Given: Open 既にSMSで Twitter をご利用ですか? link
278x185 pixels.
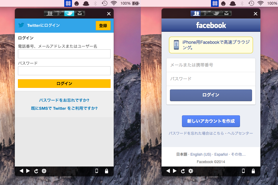Looking at the screenshot, I should pyautogui.click(x=64, y=108).
